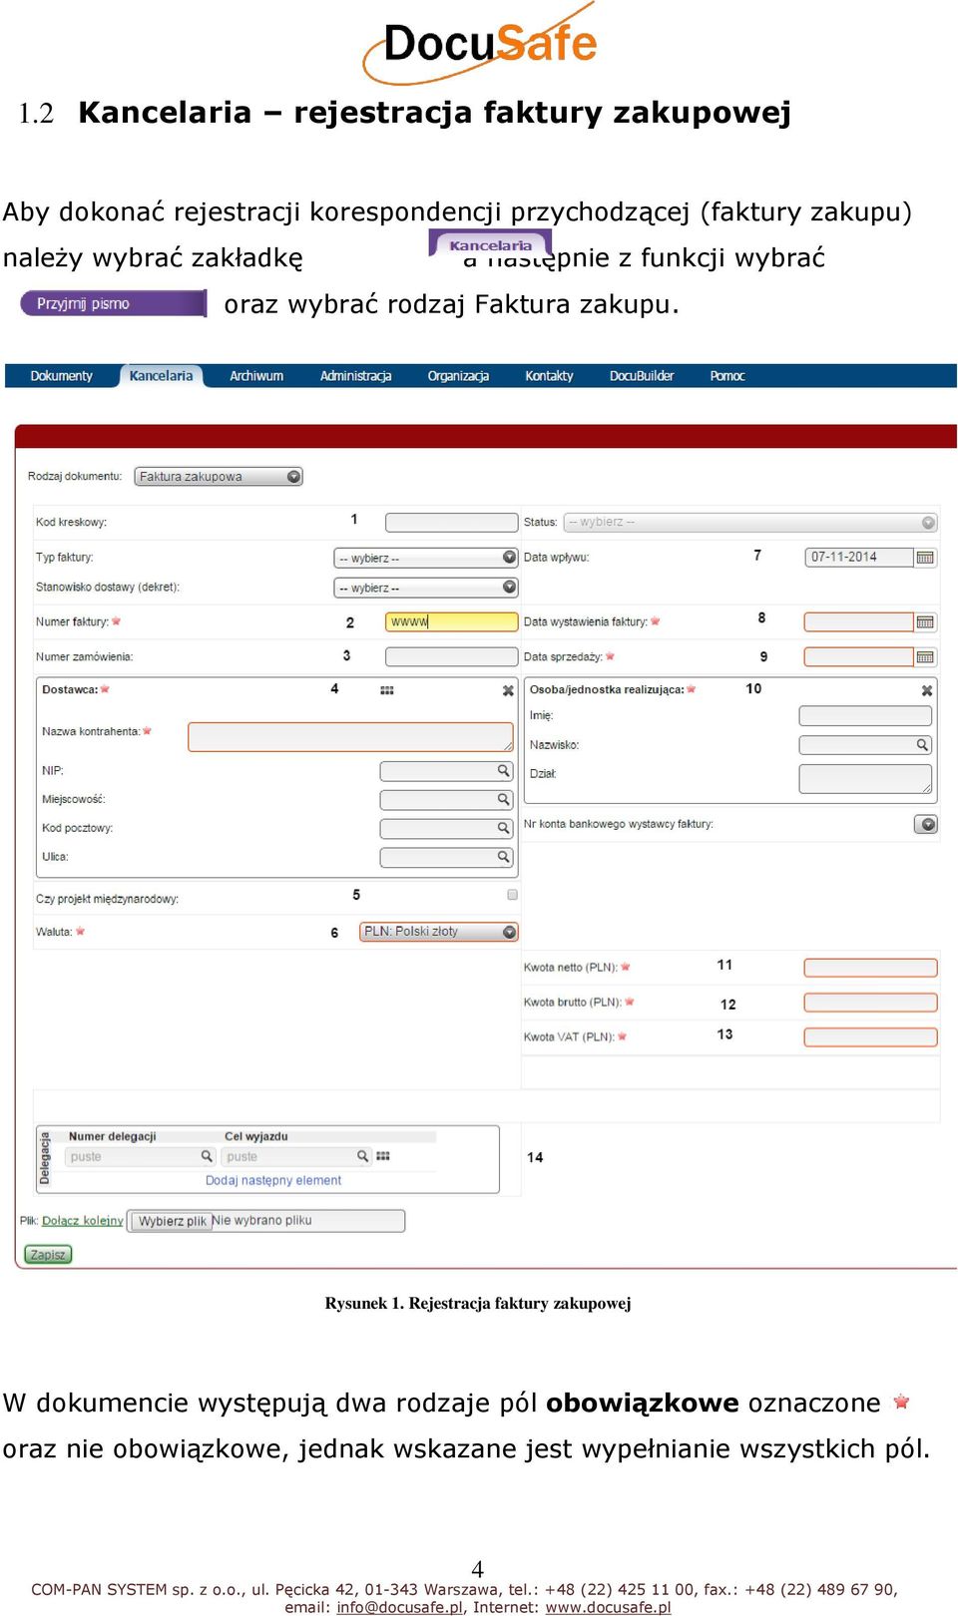Expand Typ faktury dropdown

(x=426, y=558)
